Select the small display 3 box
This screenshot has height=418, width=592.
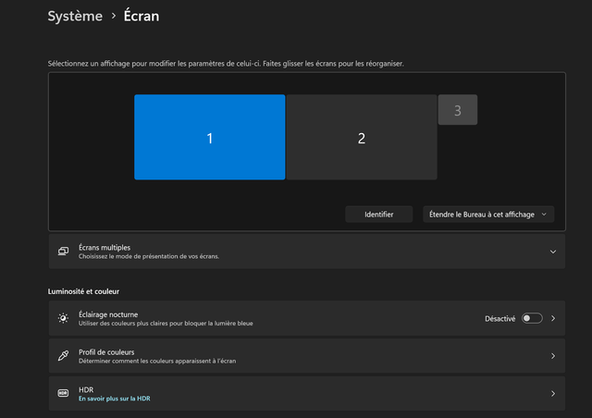[458, 110]
